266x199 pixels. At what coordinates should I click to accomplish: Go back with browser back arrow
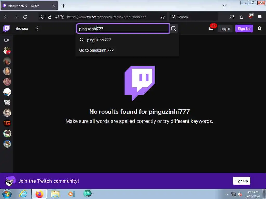pyautogui.click(x=6, y=17)
